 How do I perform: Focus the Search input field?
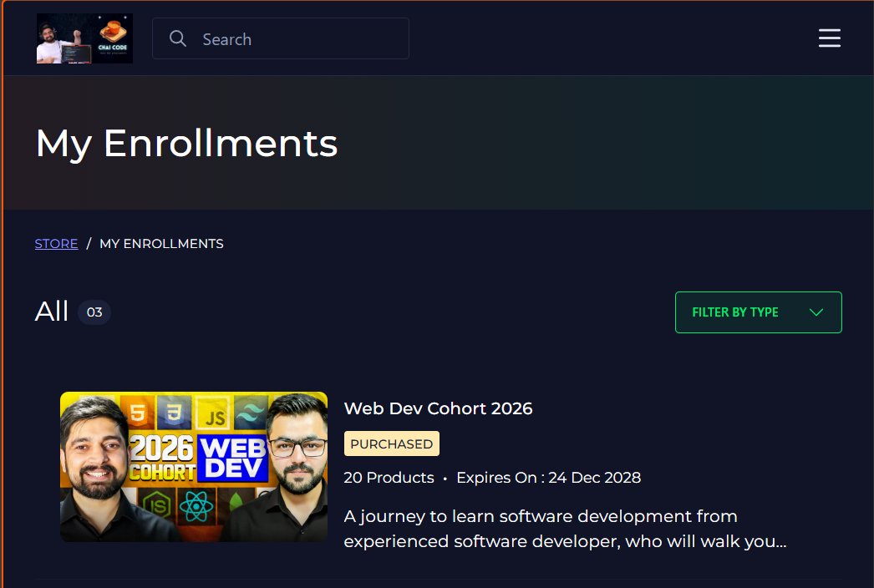281,38
